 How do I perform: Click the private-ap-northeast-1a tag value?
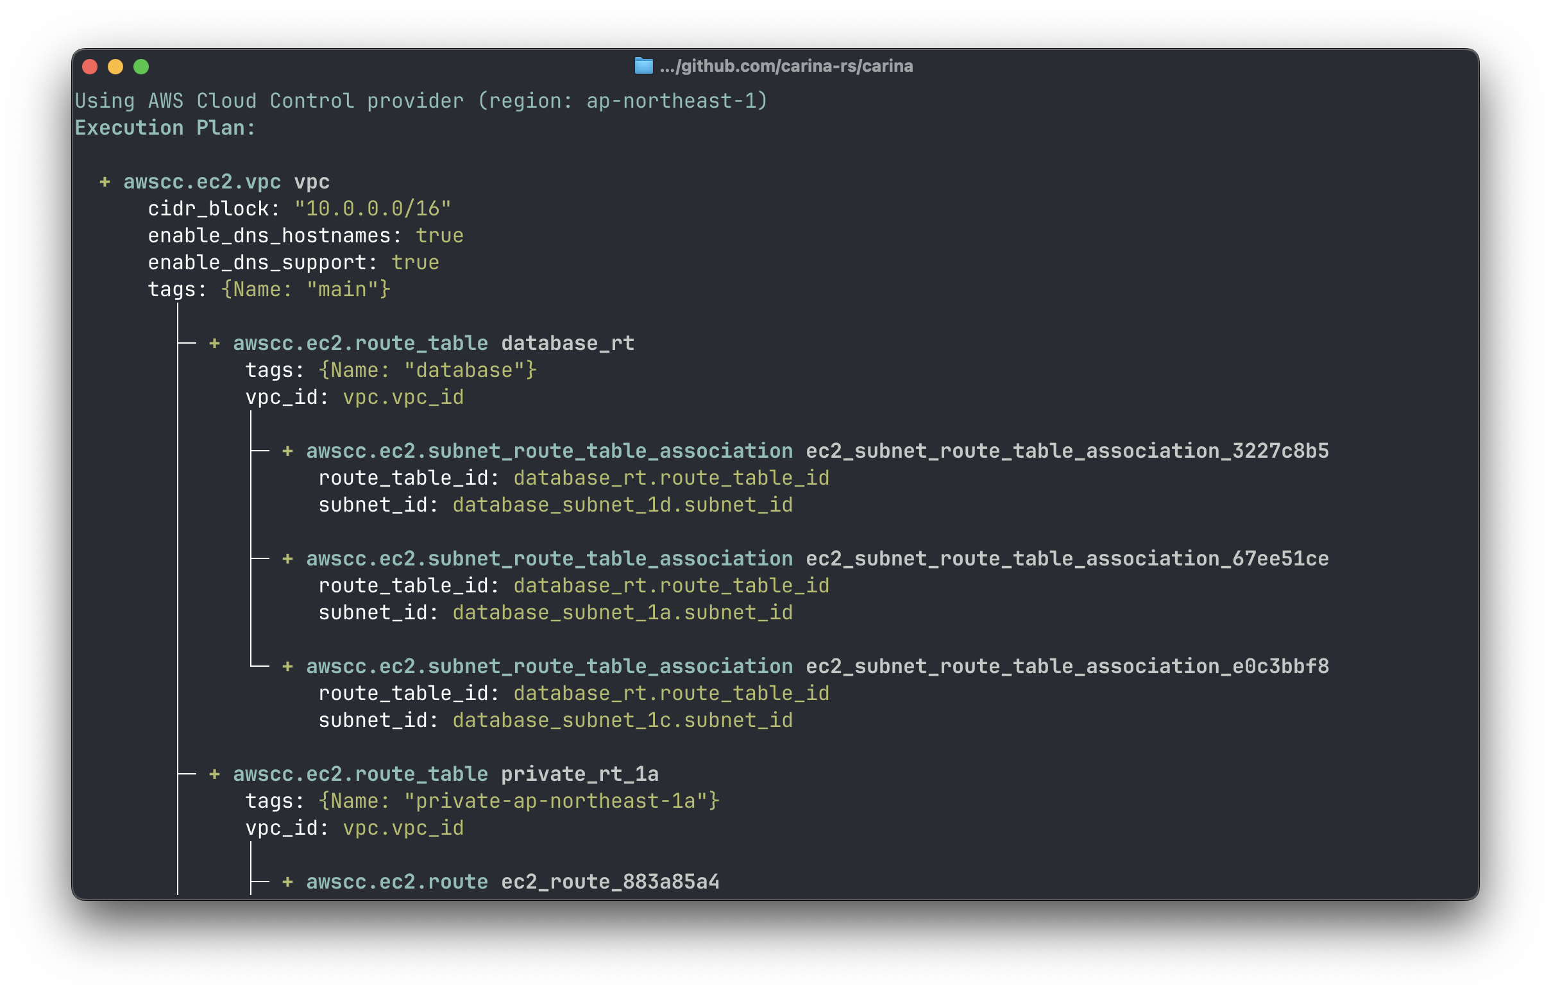pyautogui.click(x=555, y=801)
